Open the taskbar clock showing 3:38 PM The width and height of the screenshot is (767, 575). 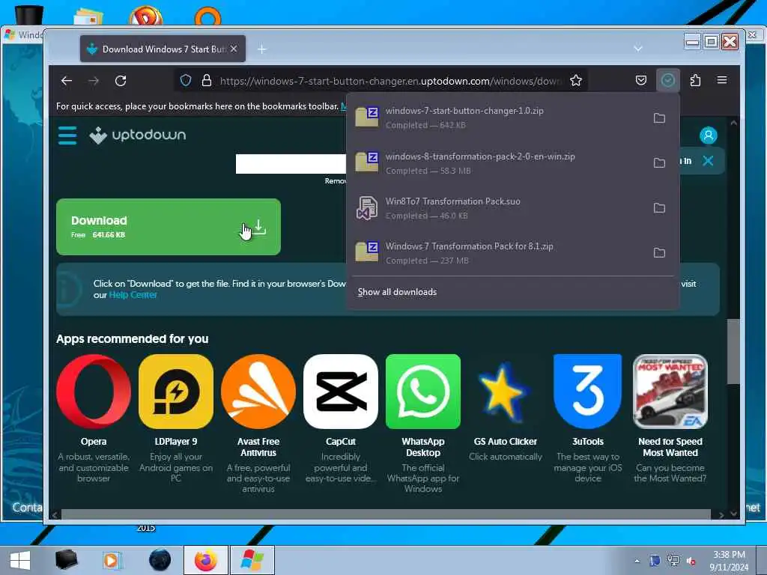click(x=730, y=561)
